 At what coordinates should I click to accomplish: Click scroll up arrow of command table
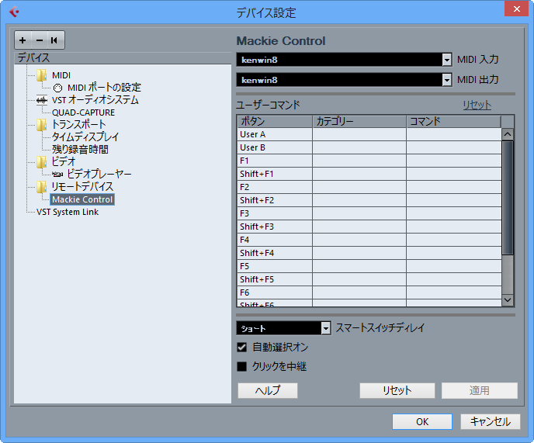508,134
